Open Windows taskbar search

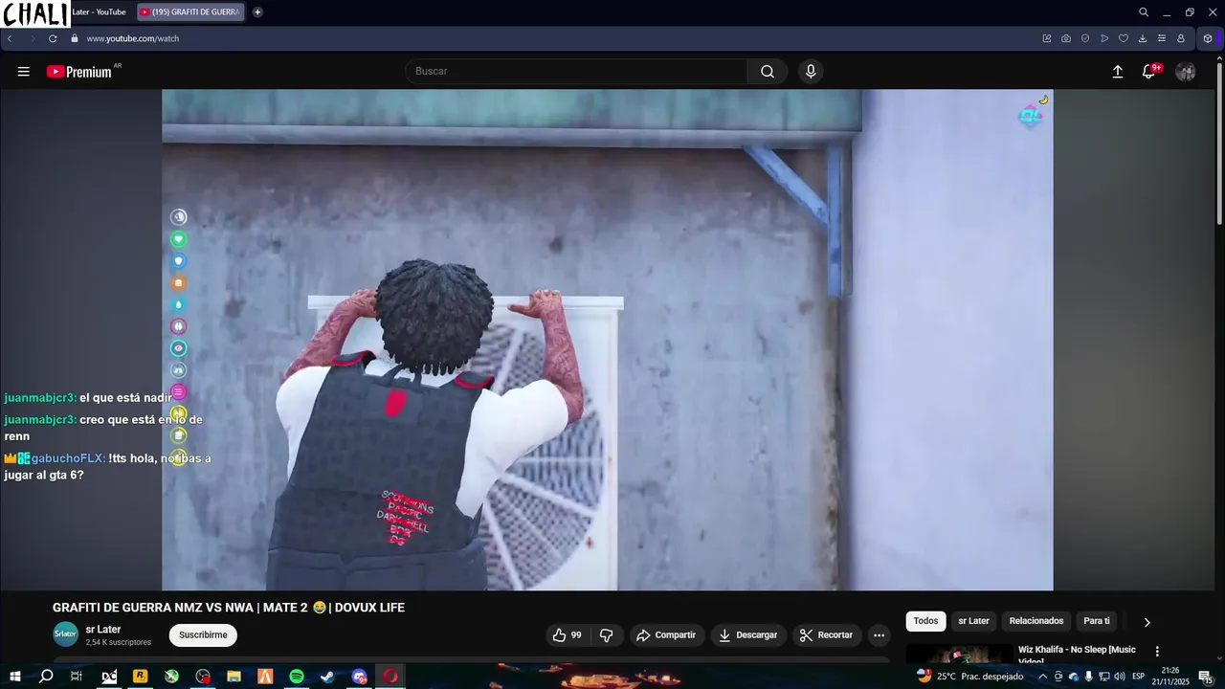pyautogui.click(x=46, y=677)
